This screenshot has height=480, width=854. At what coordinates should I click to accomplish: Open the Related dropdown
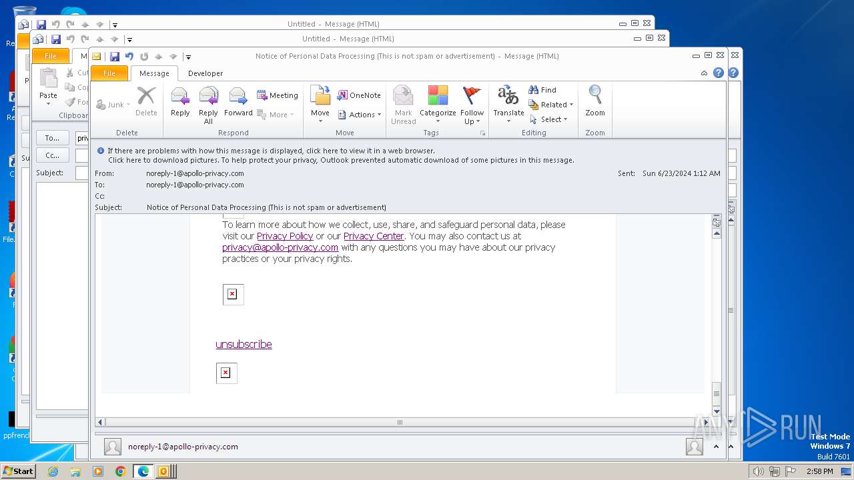pyautogui.click(x=551, y=105)
